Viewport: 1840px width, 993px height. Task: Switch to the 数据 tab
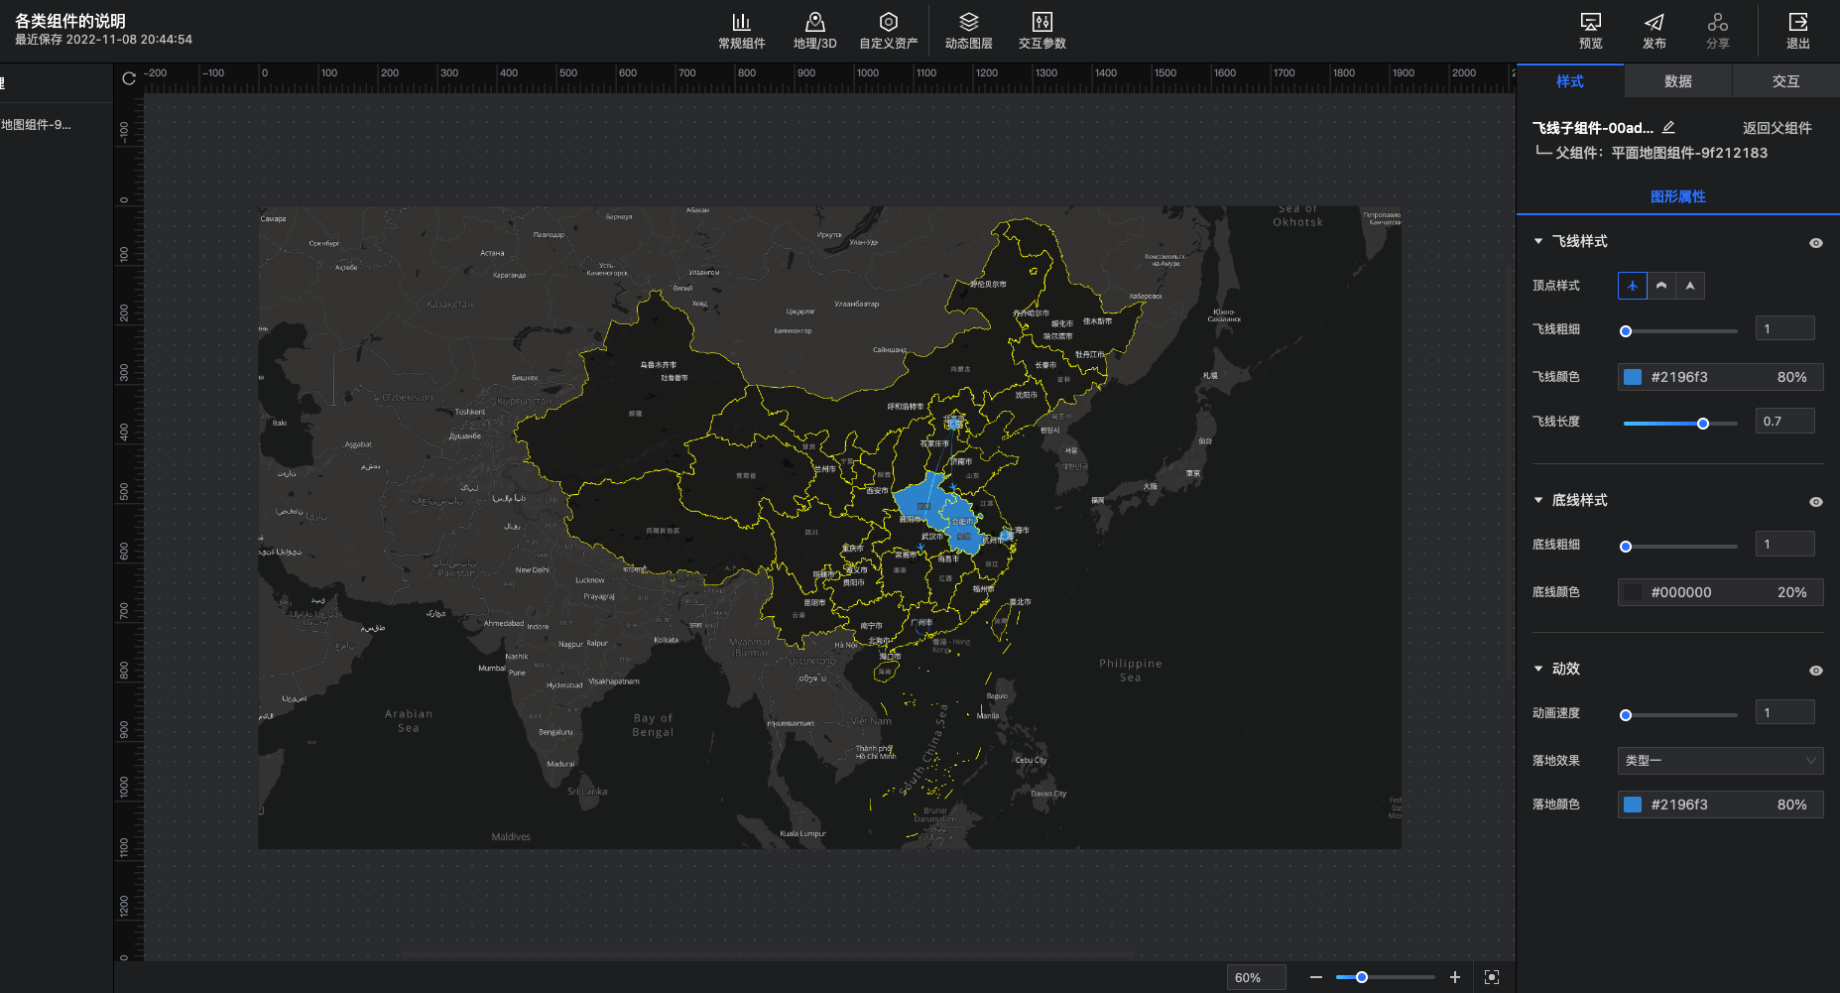(x=1677, y=81)
